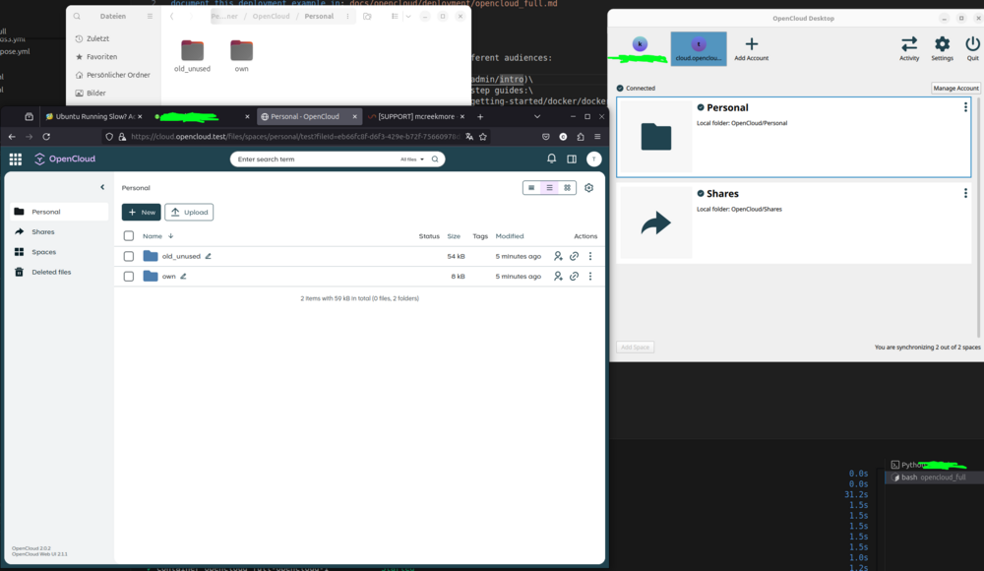This screenshot has height=571, width=984.
Task: Click the search magnifier in OpenCloud search bar
Action: click(x=435, y=159)
